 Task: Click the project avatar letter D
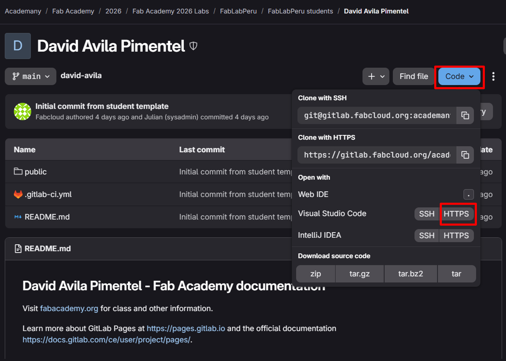(x=18, y=46)
